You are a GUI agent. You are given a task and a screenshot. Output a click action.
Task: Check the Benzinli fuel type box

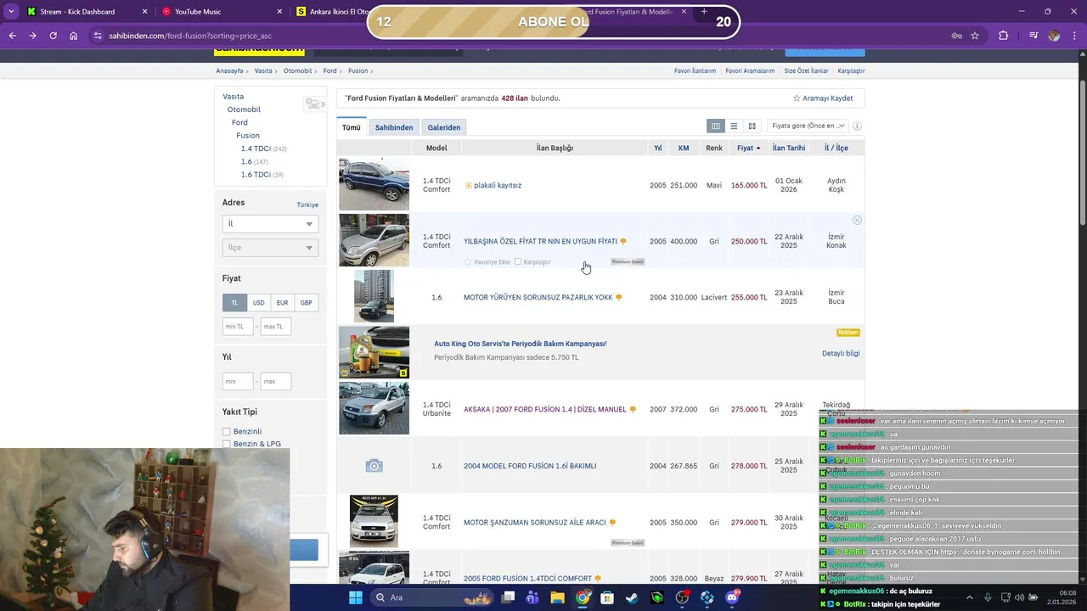pyautogui.click(x=227, y=432)
